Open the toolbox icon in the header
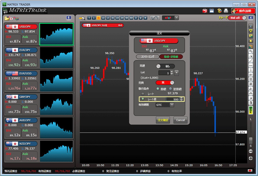 coord(205,11)
